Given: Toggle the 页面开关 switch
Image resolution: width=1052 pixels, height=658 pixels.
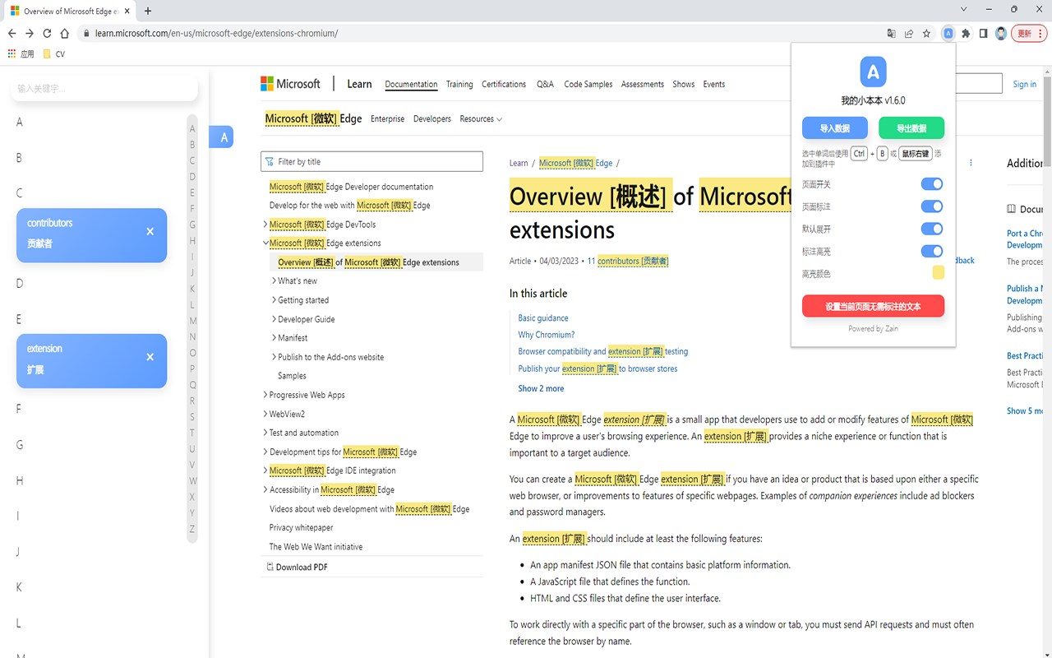Looking at the screenshot, I should click(931, 184).
